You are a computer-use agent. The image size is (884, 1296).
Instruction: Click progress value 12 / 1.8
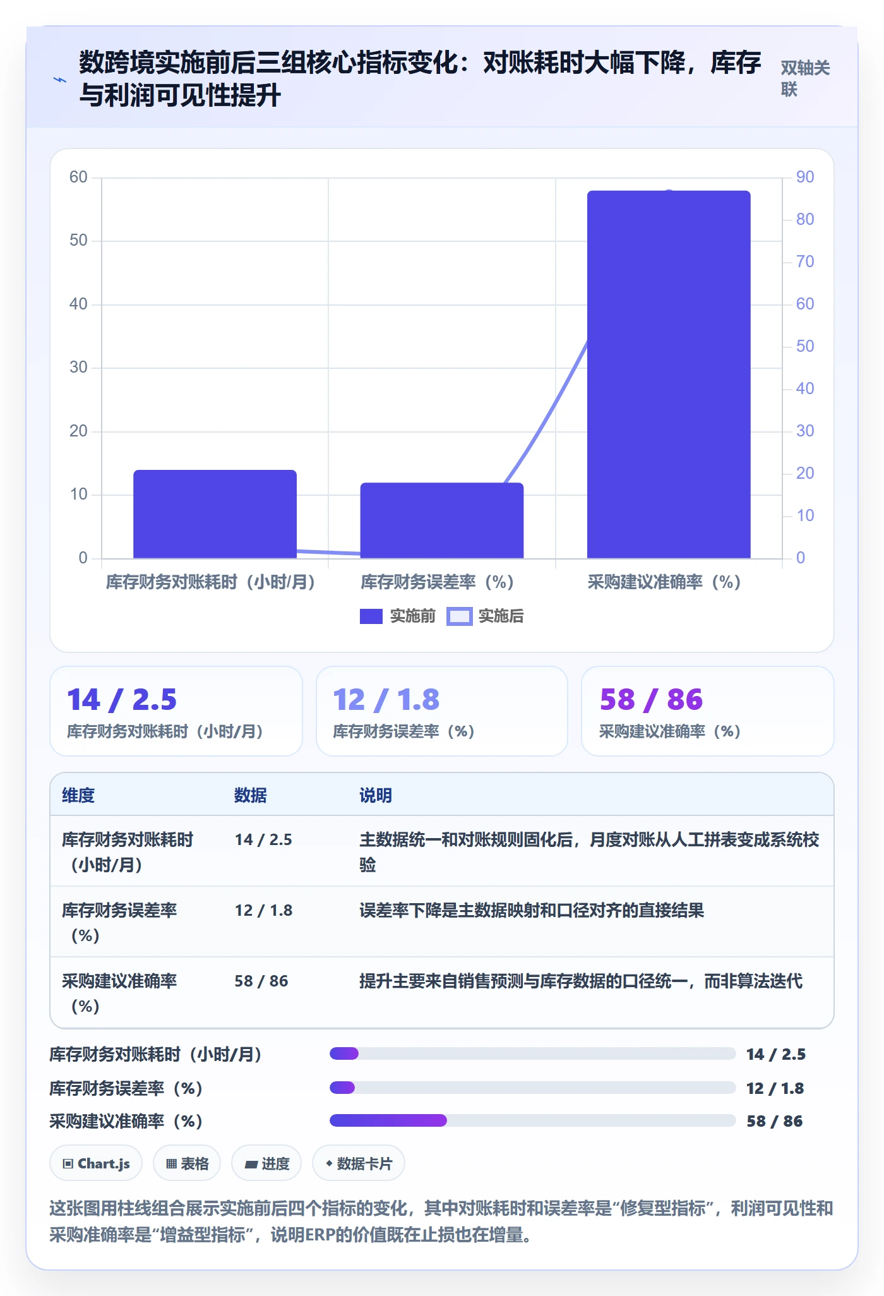(775, 1088)
